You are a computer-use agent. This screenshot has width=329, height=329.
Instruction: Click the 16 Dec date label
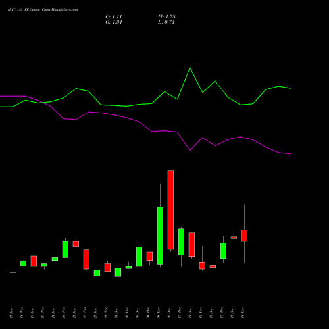(222, 313)
